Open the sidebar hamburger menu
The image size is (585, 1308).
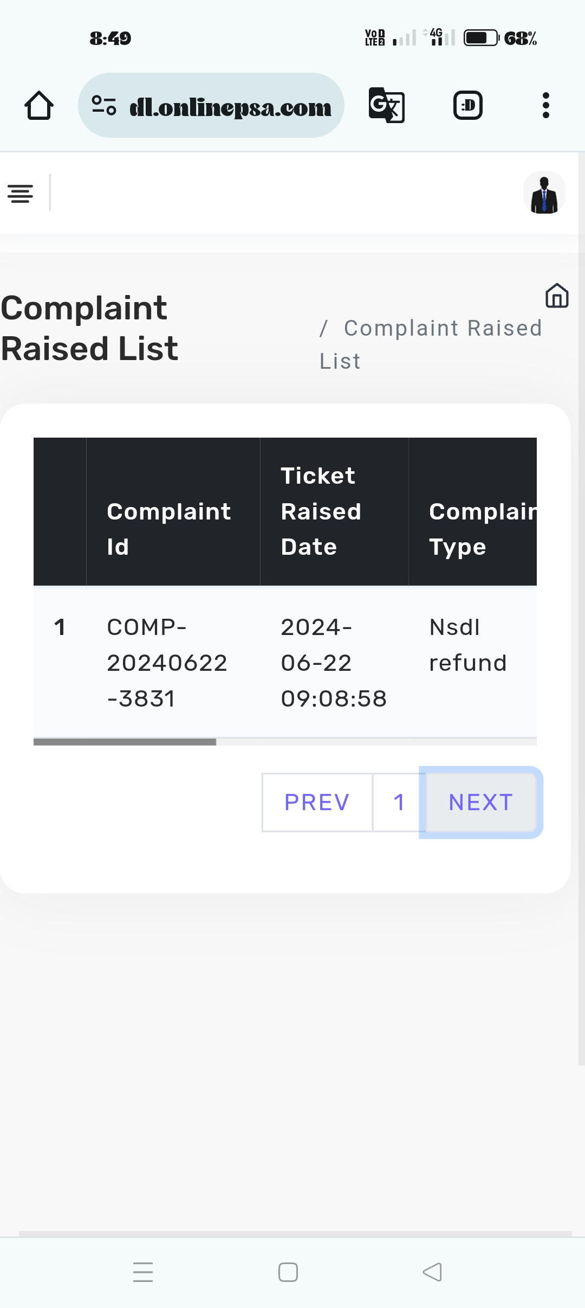click(21, 193)
